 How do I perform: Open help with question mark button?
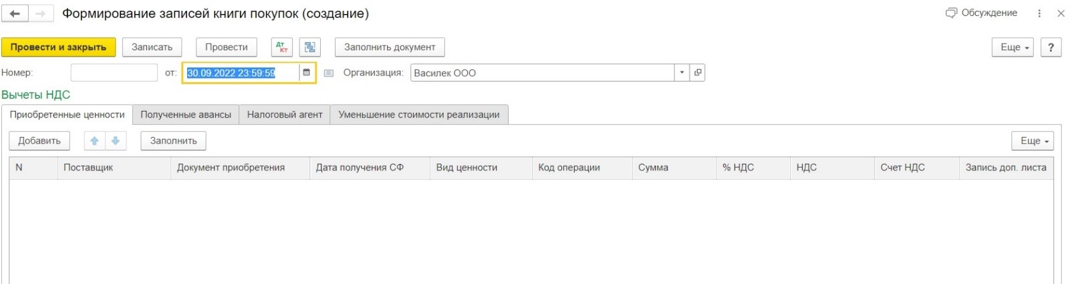tap(1051, 47)
